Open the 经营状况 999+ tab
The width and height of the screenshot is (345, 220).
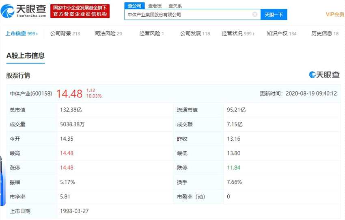(238, 33)
